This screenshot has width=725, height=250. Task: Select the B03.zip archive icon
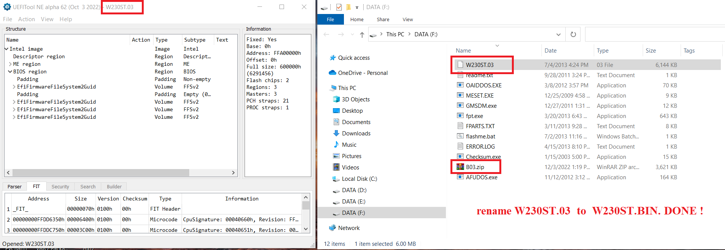[x=460, y=167]
